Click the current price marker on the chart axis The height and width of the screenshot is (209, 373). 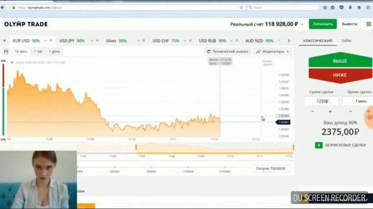click(283, 122)
